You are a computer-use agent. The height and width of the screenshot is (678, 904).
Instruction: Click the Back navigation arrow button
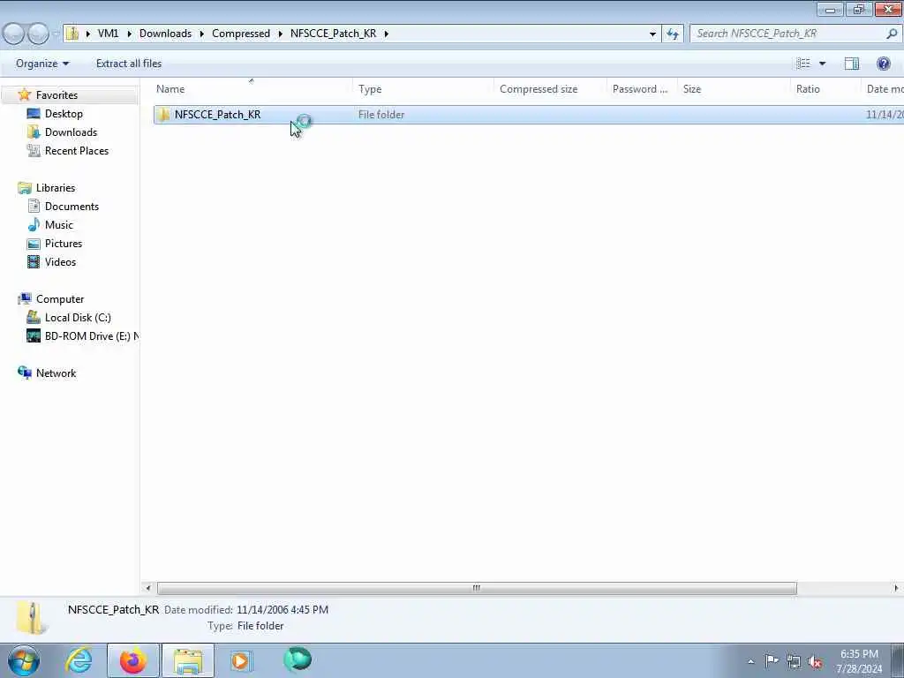click(14, 34)
